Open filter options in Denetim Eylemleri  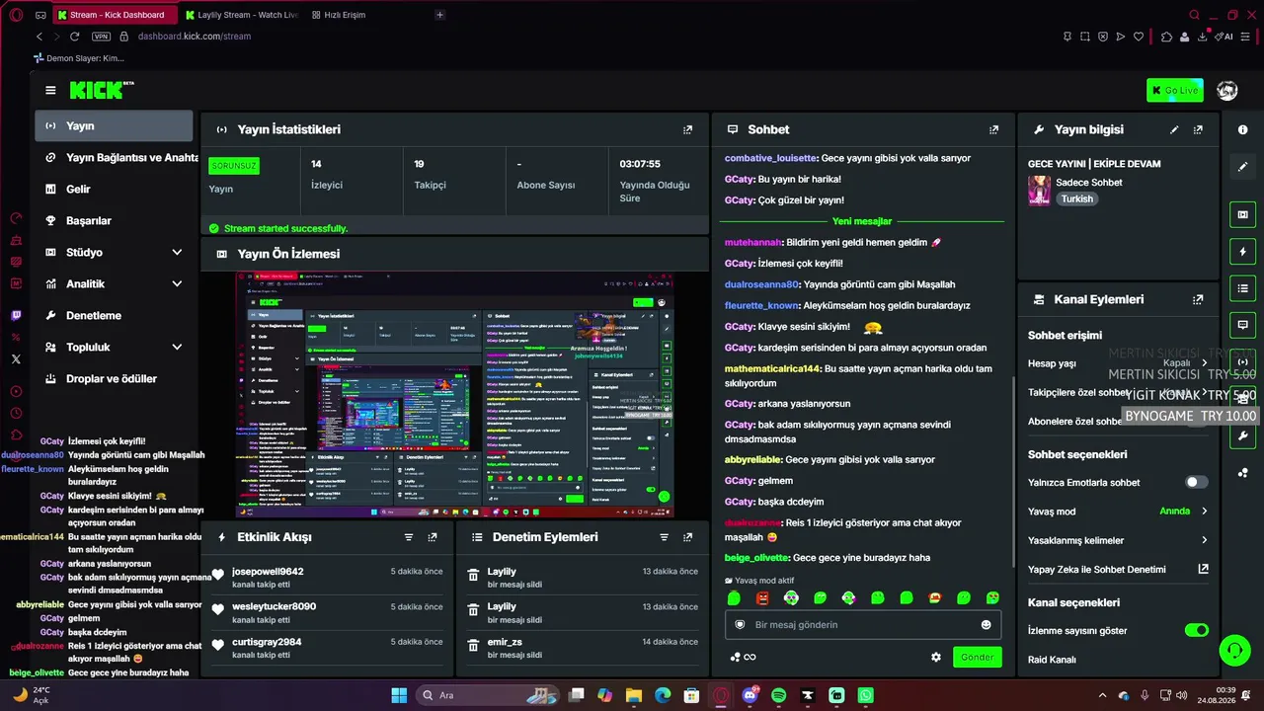click(x=665, y=537)
